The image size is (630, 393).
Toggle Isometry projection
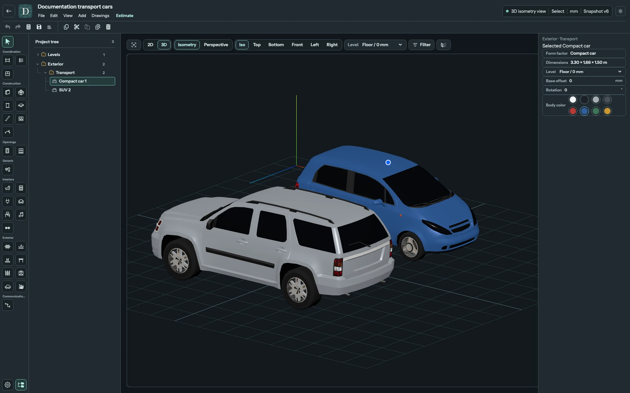[187, 45]
